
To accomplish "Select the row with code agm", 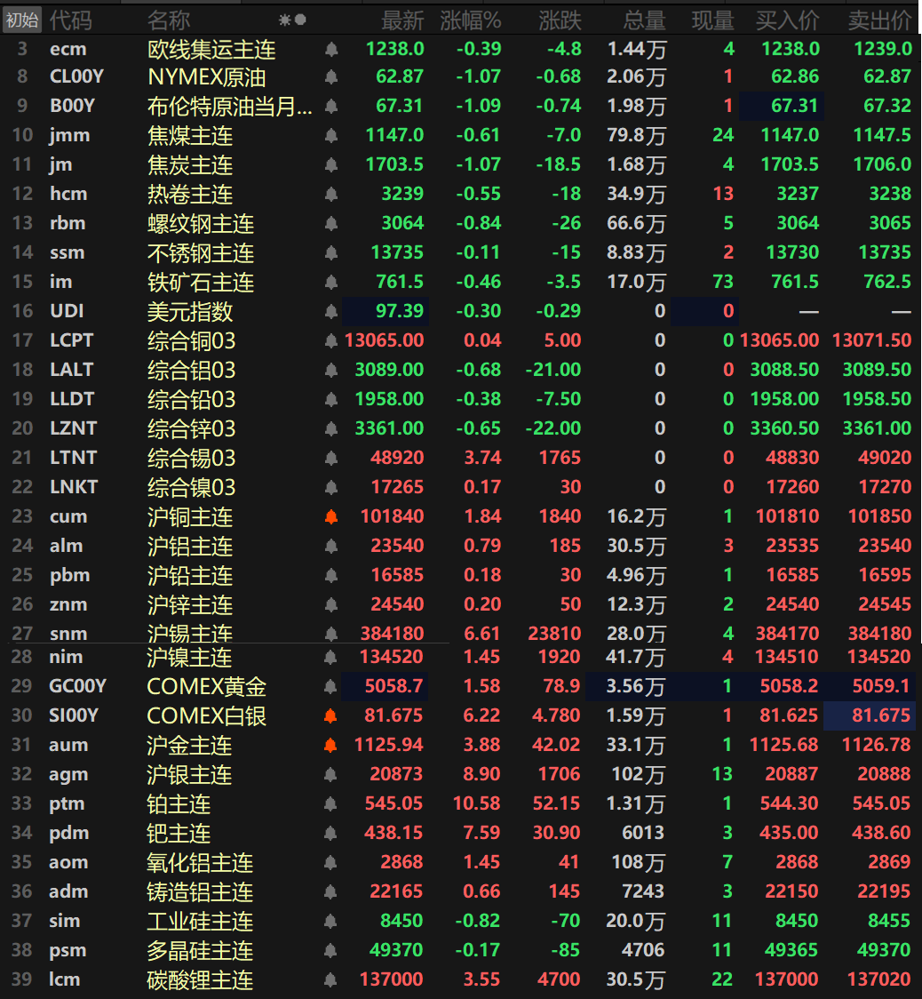I will click(x=68, y=775).
